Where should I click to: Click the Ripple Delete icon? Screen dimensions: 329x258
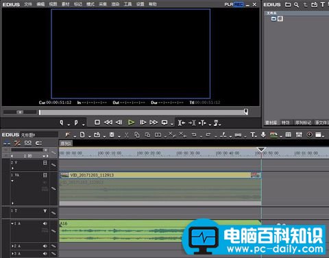[183, 135]
